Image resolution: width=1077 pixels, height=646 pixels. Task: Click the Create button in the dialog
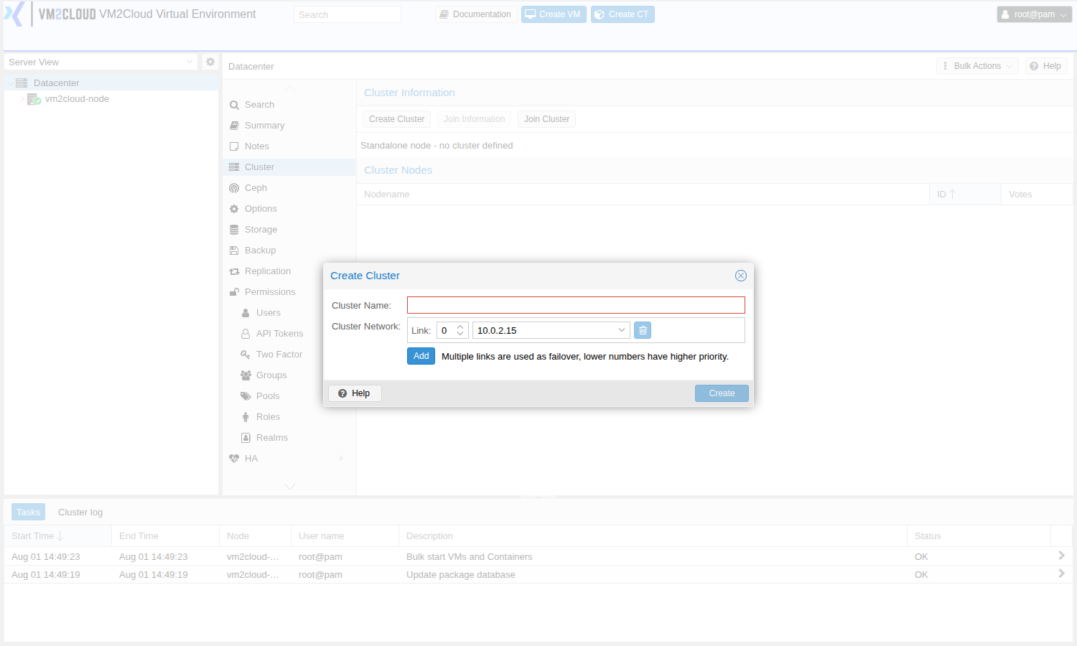tap(722, 393)
